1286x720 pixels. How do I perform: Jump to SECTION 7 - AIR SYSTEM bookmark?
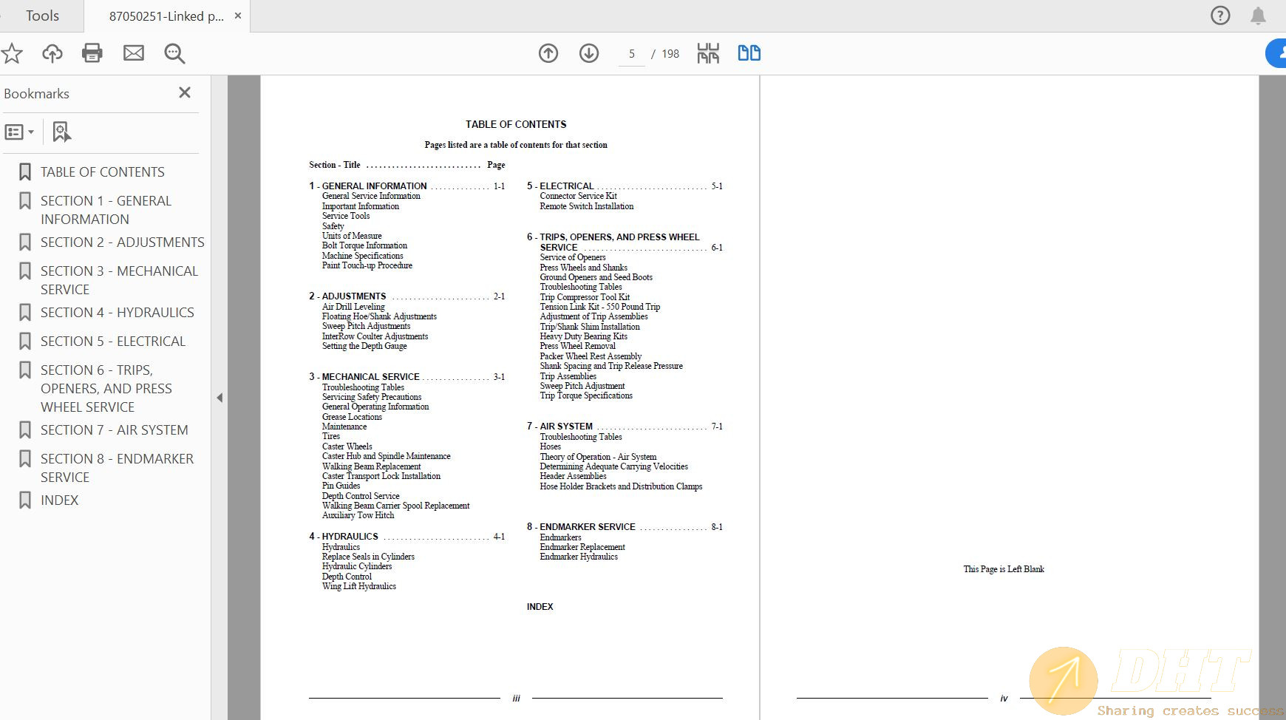pos(114,430)
